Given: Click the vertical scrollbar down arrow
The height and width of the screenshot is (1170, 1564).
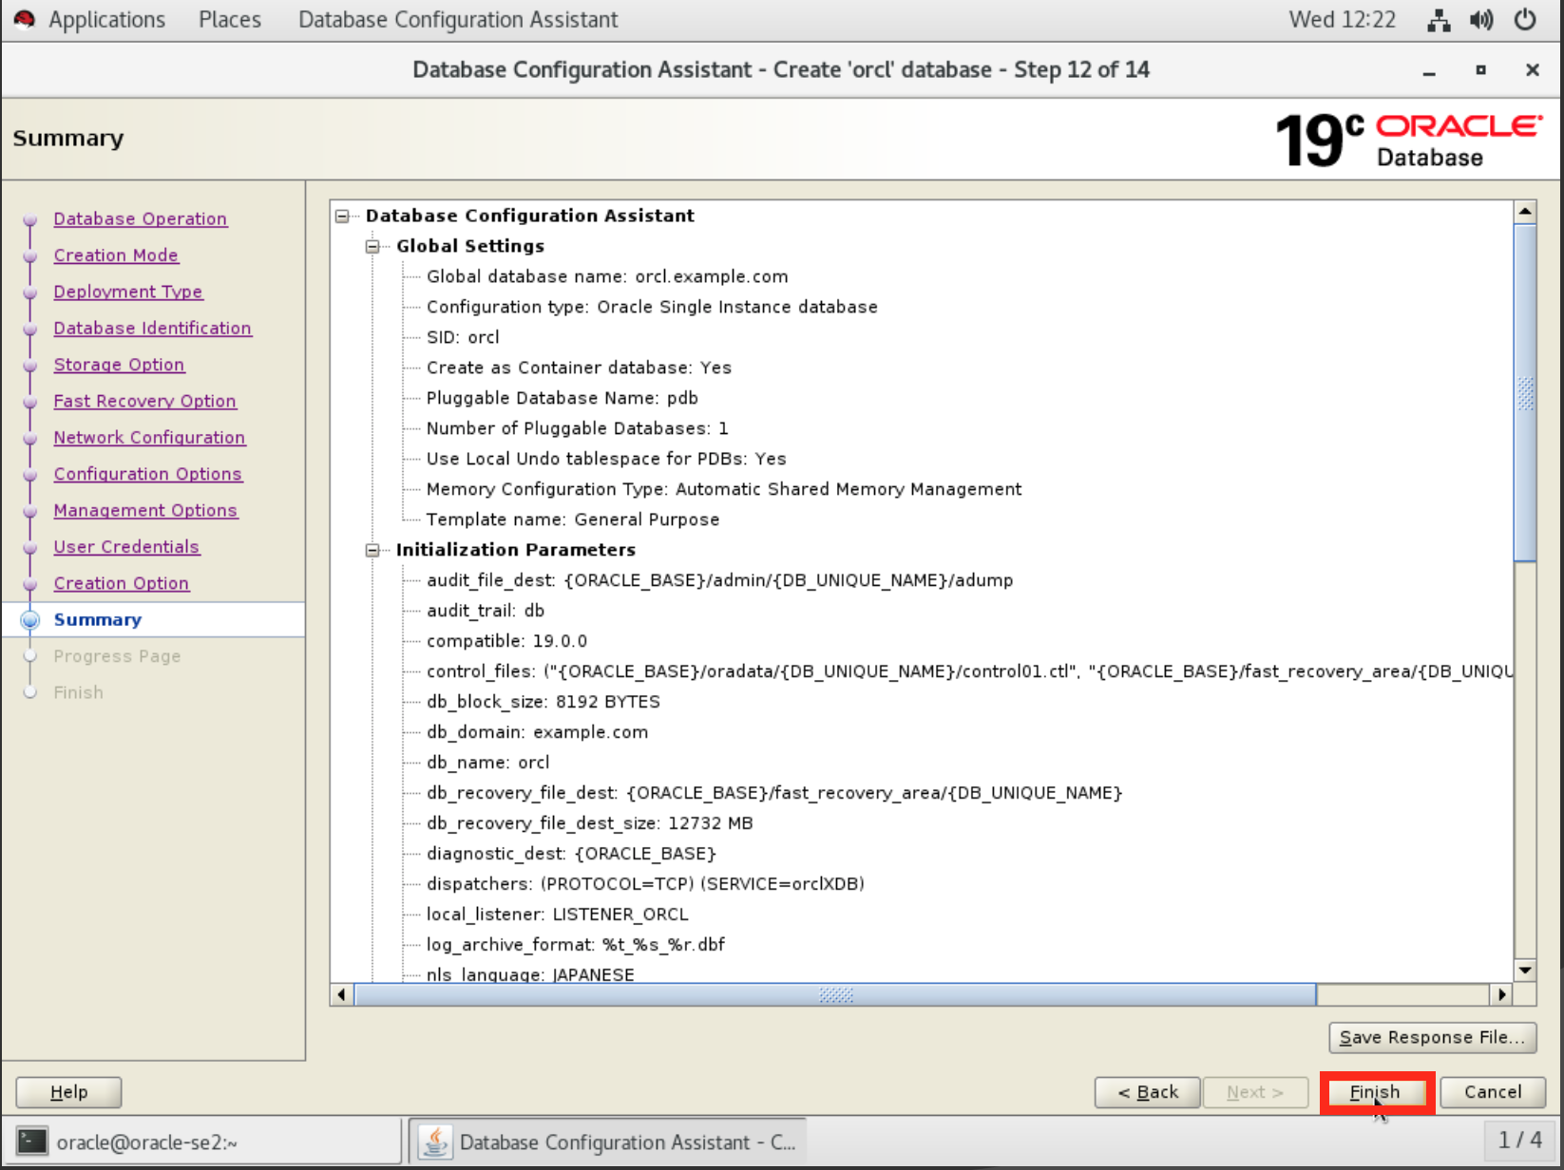Looking at the screenshot, I should point(1525,971).
